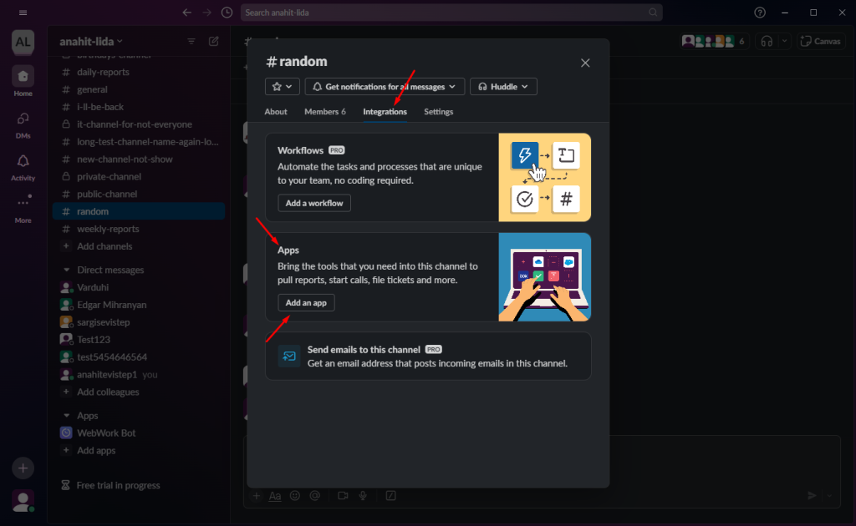
Task: Click the Add a workflow button
Action: pos(314,203)
